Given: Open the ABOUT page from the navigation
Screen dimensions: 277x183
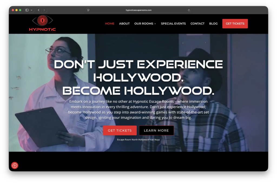Looking at the screenshot, I should pos(124,24).
